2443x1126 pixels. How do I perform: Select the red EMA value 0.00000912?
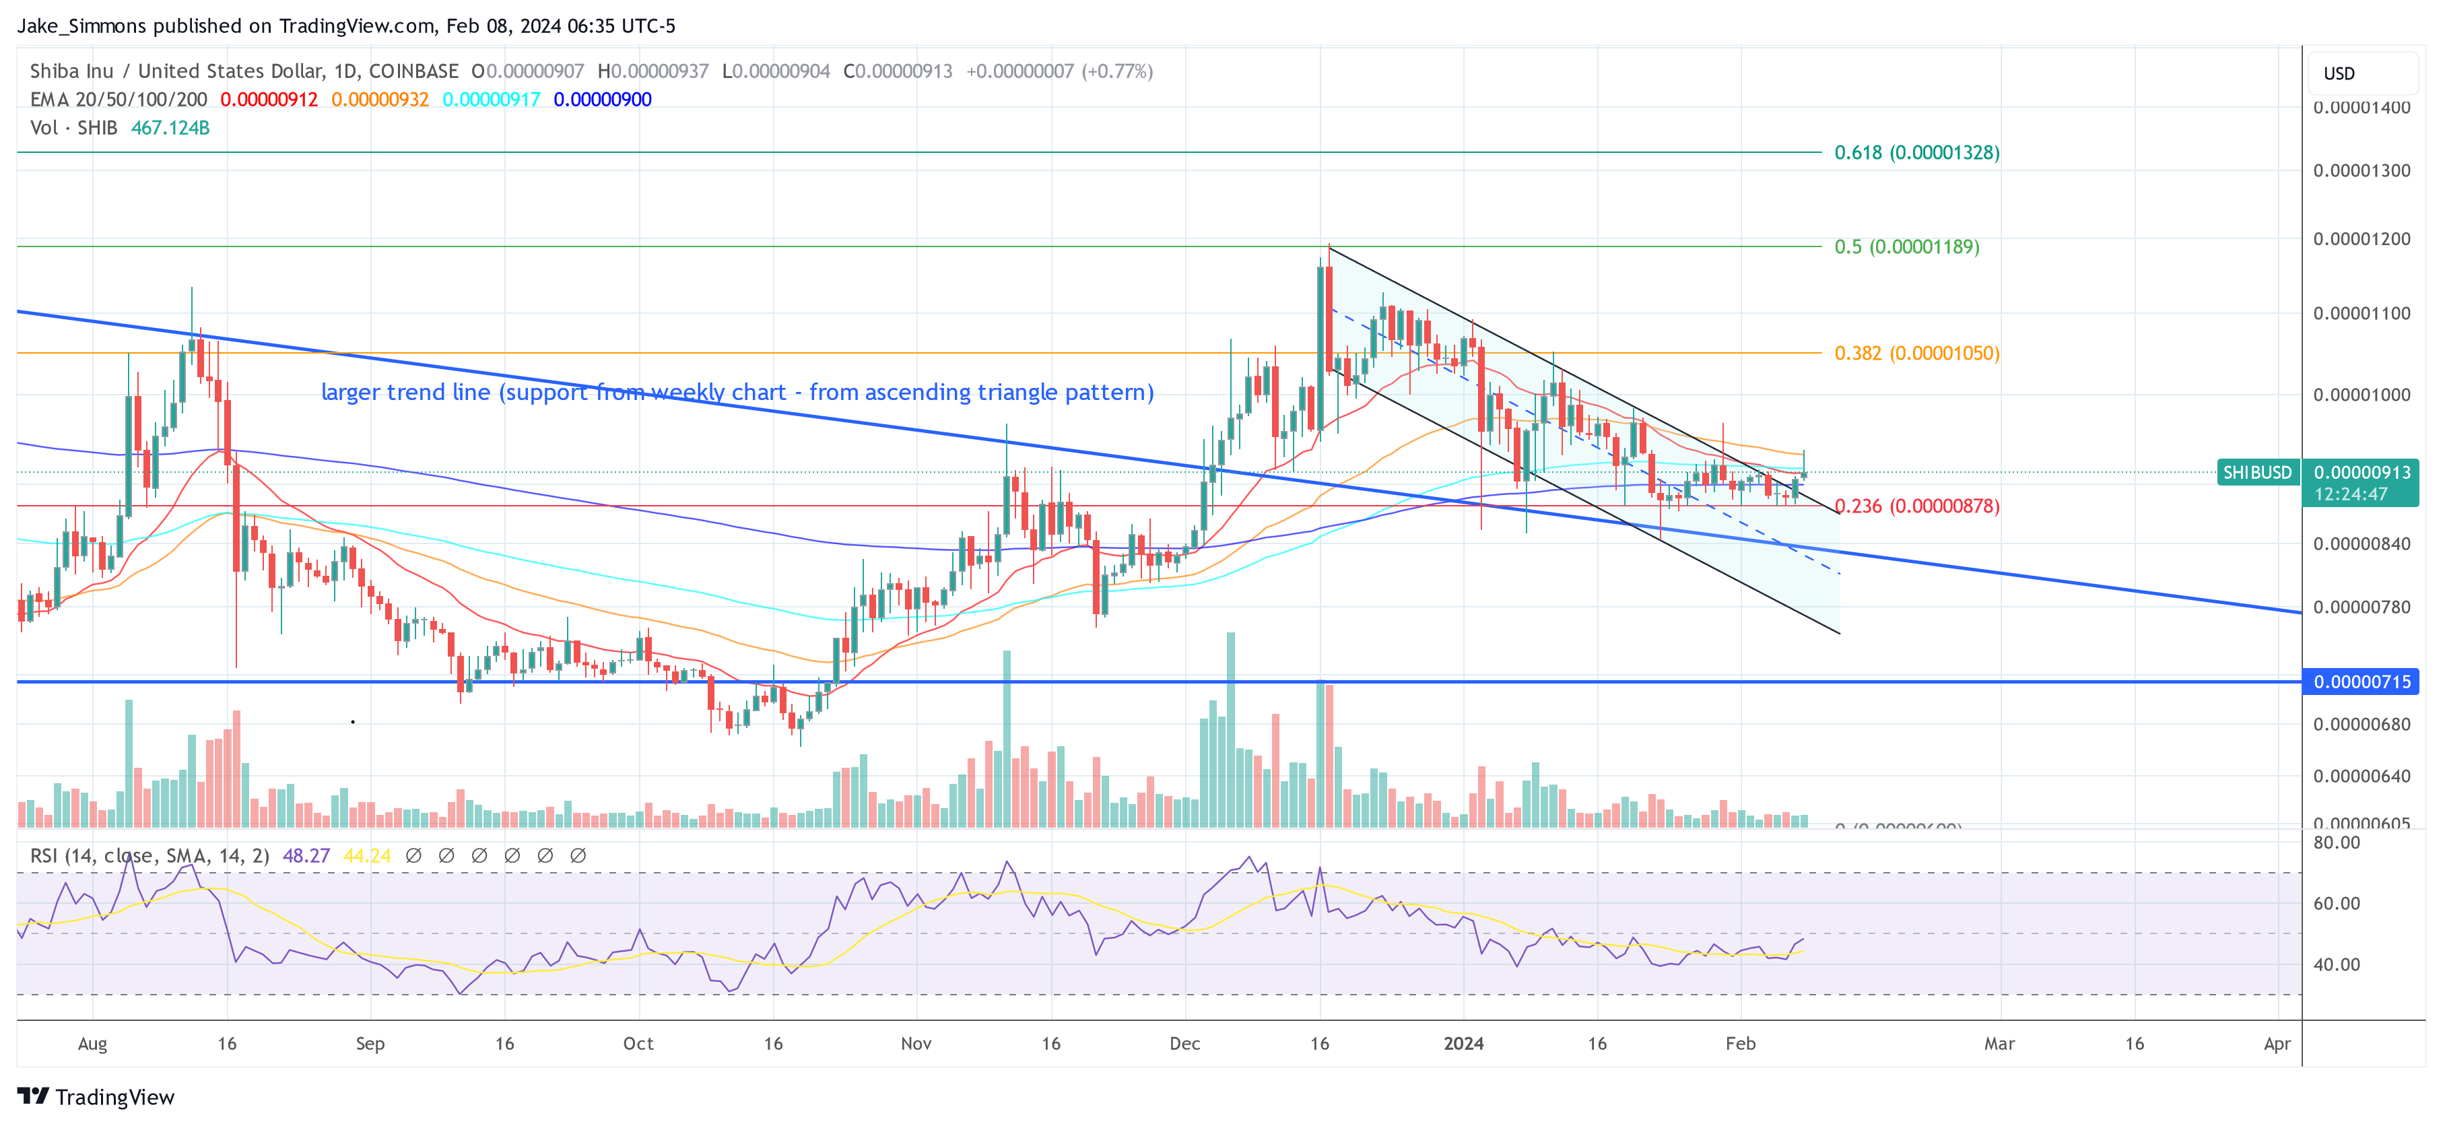click(269, 100)
